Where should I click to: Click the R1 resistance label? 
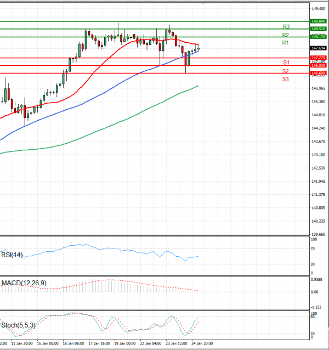(x=286, y=43)
